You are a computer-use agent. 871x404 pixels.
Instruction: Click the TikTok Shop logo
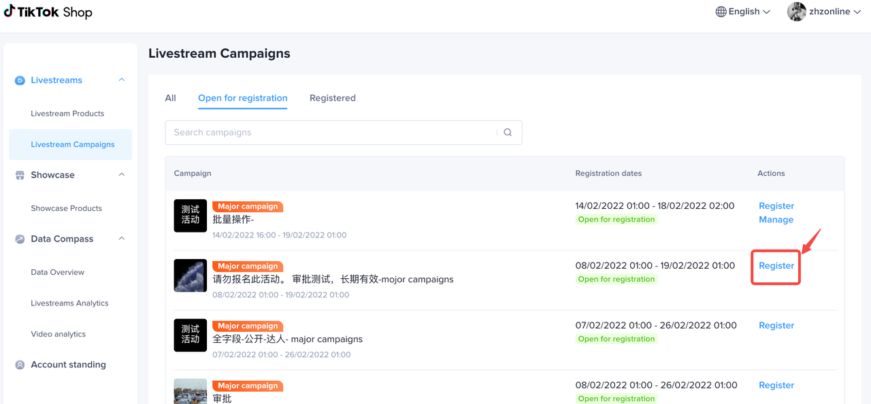48,12
